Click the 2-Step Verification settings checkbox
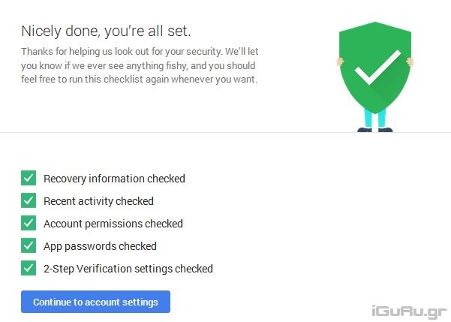This screenshot has width=451, height=322. pos(29,268)
